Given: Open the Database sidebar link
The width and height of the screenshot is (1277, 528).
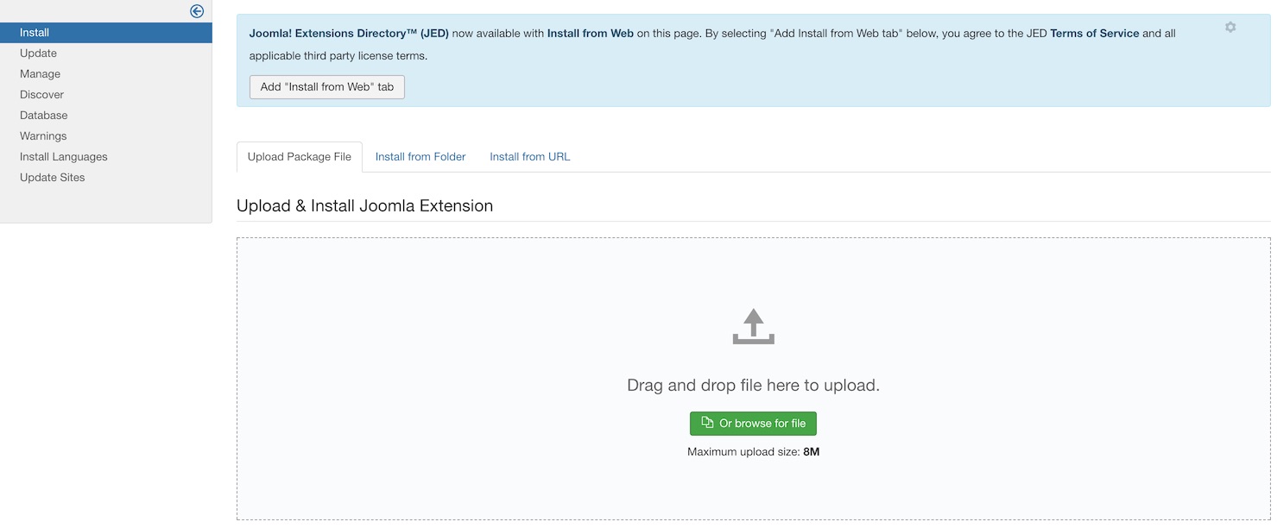Looking at the screenshot, I should coord(43,116).
